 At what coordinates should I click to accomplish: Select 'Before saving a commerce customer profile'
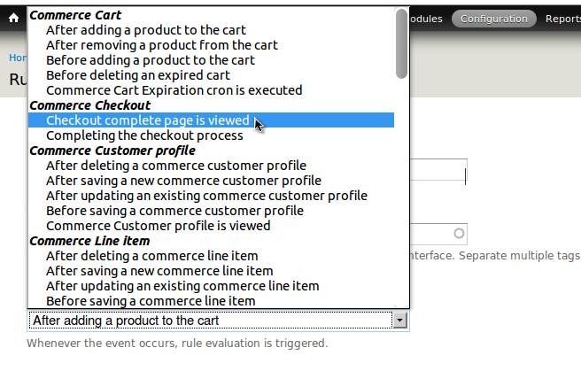(x=174, y=211)
